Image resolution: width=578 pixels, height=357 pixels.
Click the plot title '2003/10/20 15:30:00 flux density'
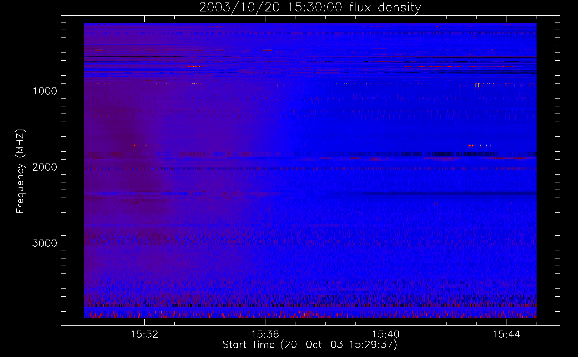310,7
